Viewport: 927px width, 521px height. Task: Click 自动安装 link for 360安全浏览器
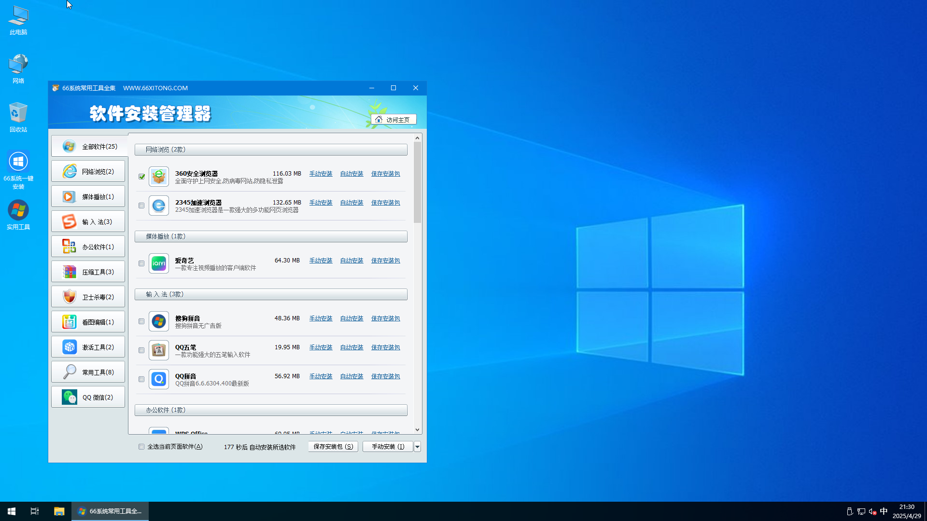[x=352, y=174]
